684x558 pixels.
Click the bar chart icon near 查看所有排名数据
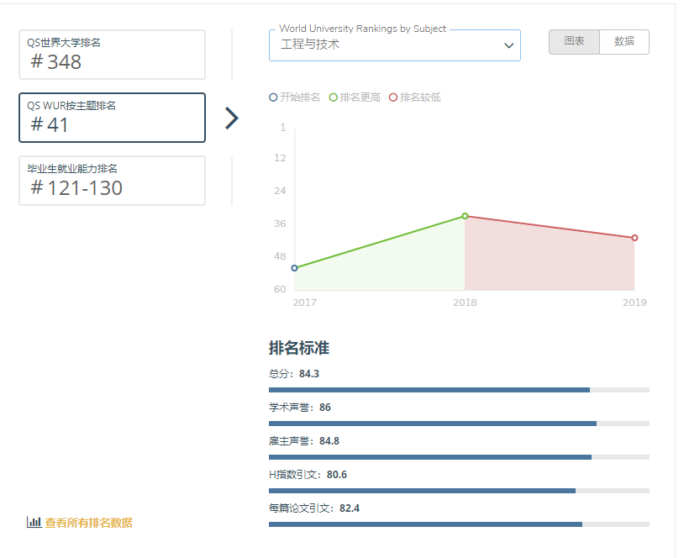click(34, 522)
